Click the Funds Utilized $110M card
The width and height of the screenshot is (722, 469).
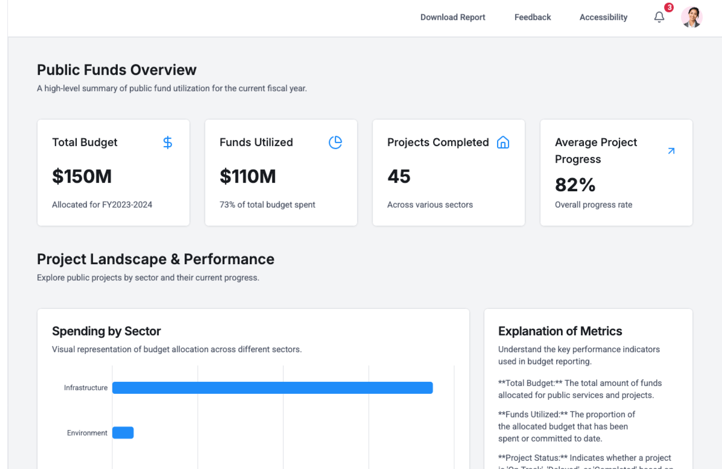coord(281,173)
